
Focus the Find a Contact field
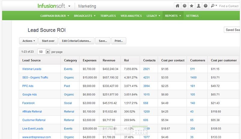pyautogui.click(x=229, y=6)
